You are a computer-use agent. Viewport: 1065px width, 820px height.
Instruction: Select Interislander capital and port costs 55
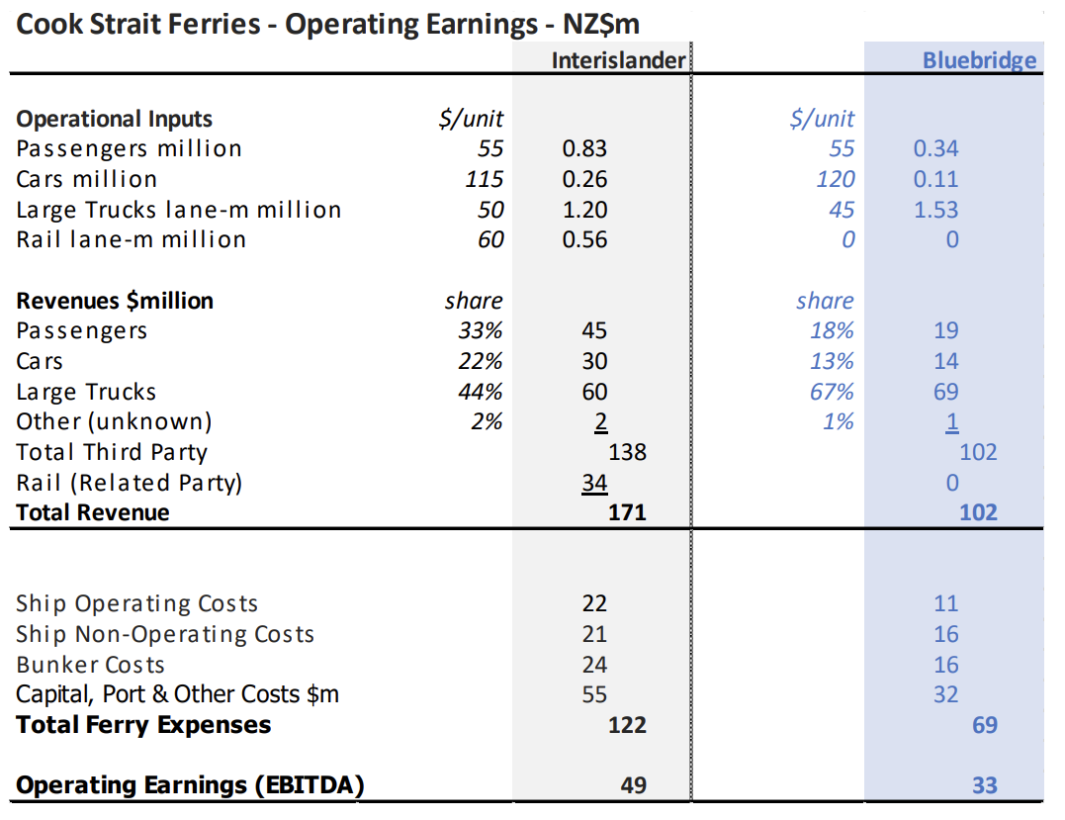594,695
